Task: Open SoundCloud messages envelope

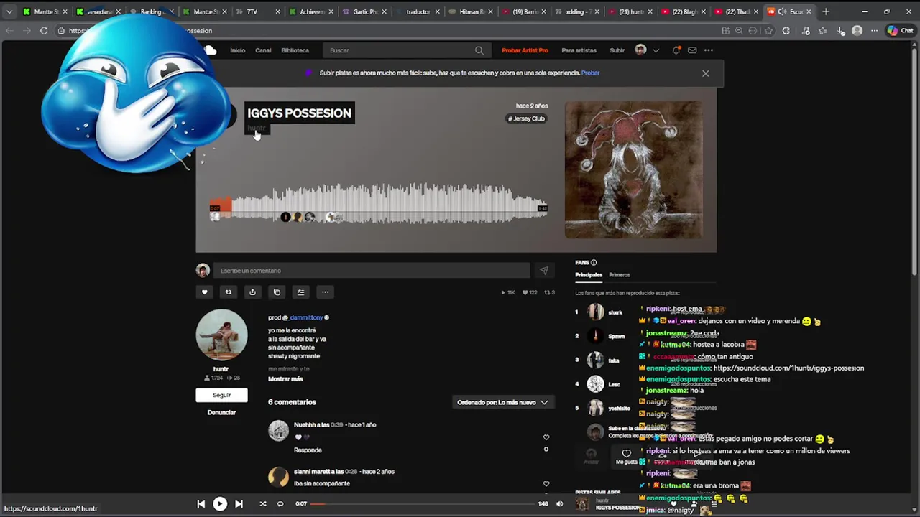Action: pos(692,50)
